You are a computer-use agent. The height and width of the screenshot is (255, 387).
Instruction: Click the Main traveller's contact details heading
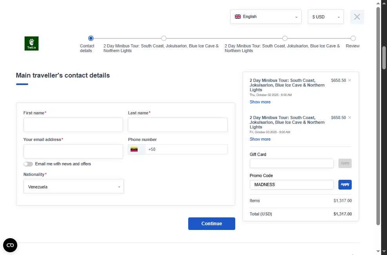click(63, 75)
